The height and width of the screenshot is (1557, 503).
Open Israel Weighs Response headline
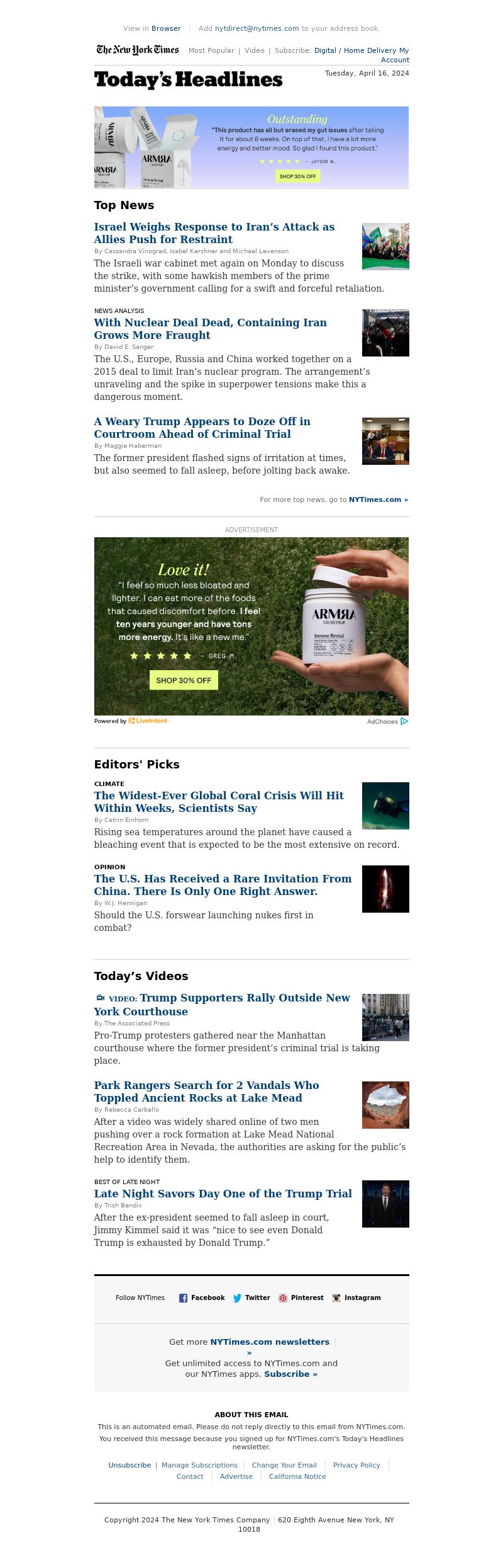point(214,233)
